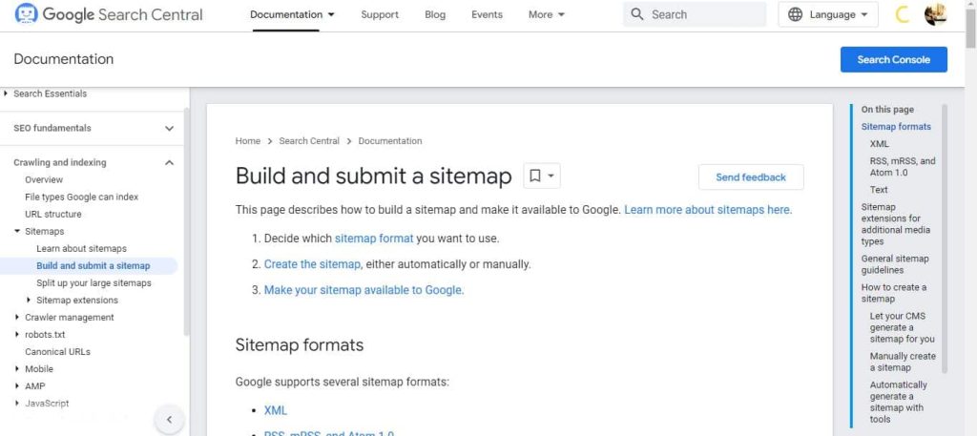Expand Crawler management in sidebar
The image size is (977, 436).
(x=17, y=317)
